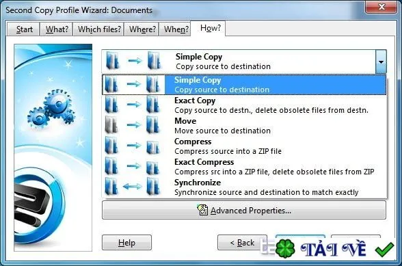Open the Which files? tab
The width and height of the screenshot is (402, 266).
[98, 29]
